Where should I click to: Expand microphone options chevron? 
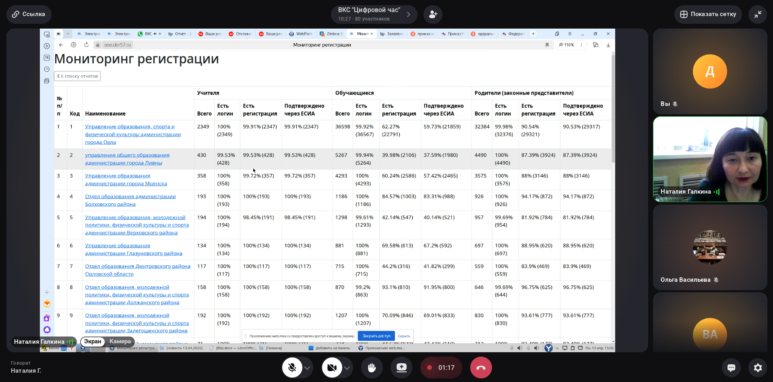[x=307, y=368]
